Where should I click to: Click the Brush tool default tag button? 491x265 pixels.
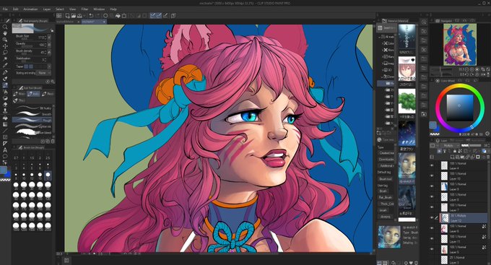386,179
